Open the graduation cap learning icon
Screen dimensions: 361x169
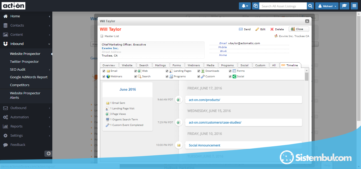click(x=344, y=6)
